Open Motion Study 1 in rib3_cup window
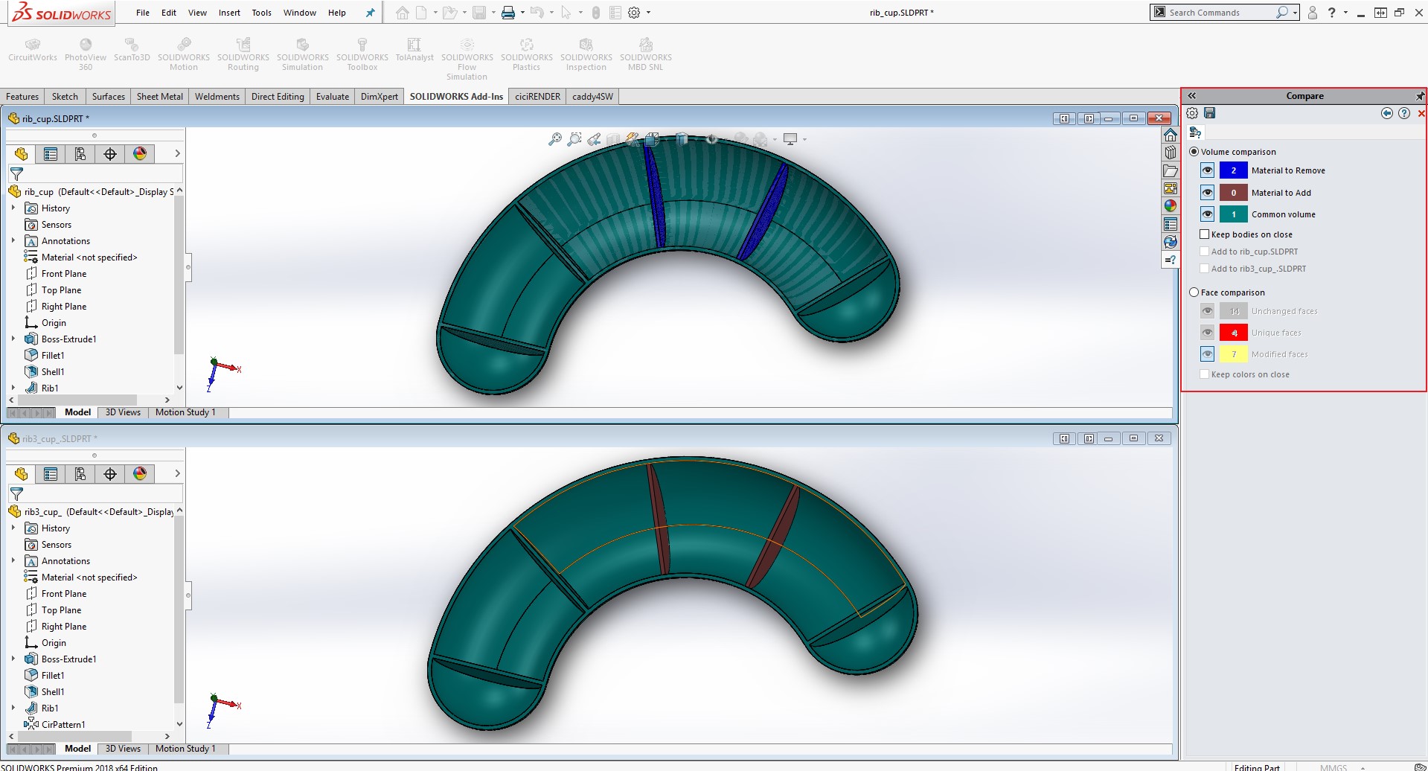The height and width of the screenshot is (771, 1428). 185,749
